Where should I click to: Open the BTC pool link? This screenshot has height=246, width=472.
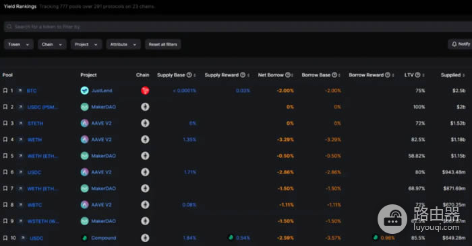tap(32, 91)
